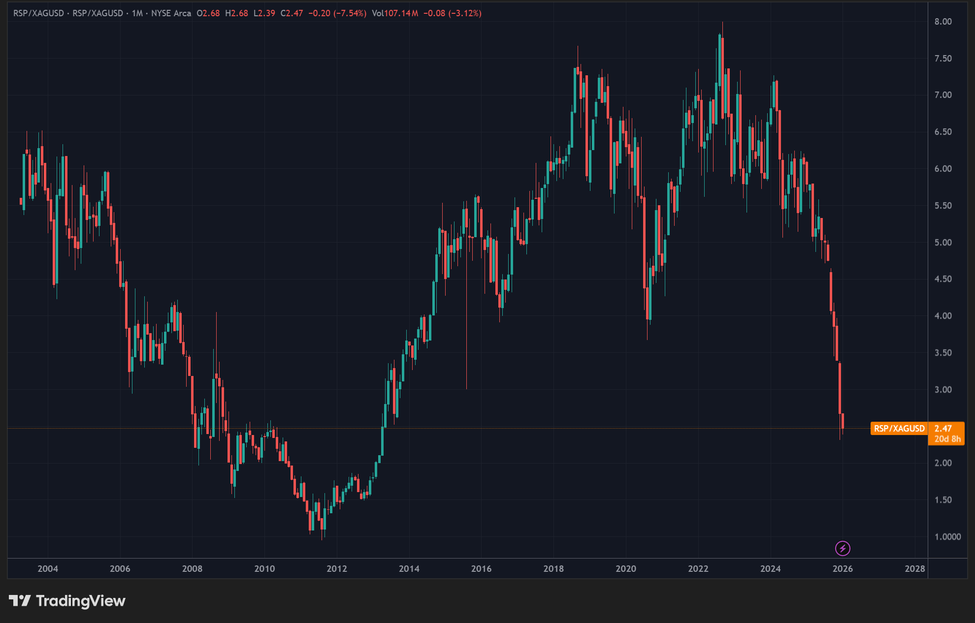Click the −0.20 (−7.54%) change value
The height and width of the screenshot is (623, 975).
(337, 13)
